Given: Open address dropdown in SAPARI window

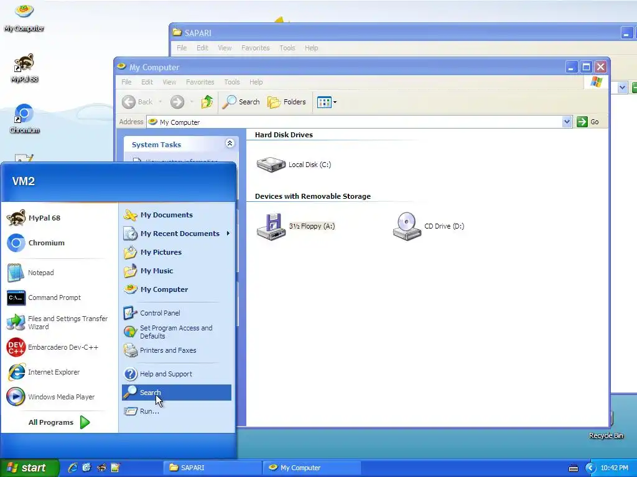Looking at the screenshot, I should (x=622, y=87).
